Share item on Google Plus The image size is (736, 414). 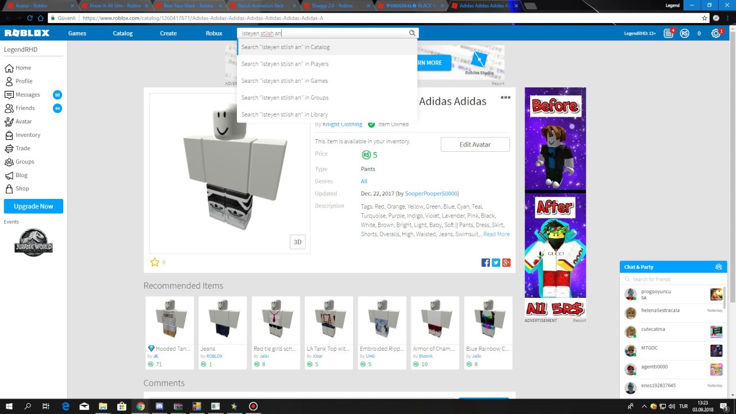pyautogui.click(x=506, y=263)
